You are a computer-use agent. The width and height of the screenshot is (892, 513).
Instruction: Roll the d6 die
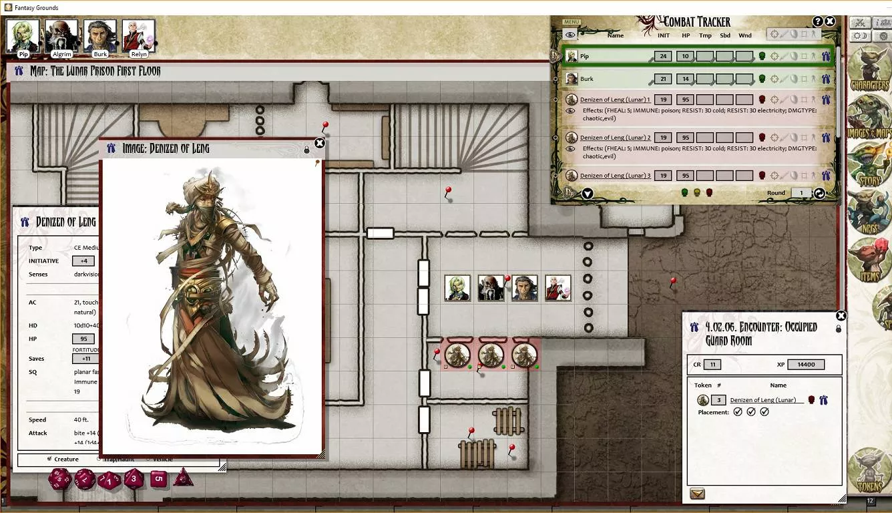(x=158, y=478)
